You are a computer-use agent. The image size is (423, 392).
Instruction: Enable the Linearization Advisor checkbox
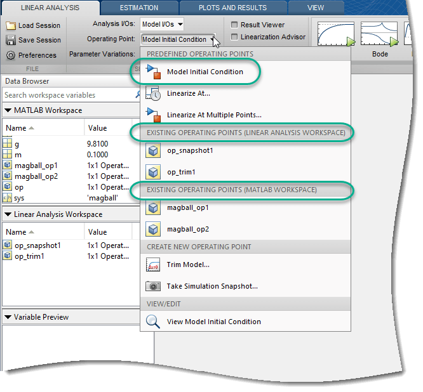[x=234, y=37]
